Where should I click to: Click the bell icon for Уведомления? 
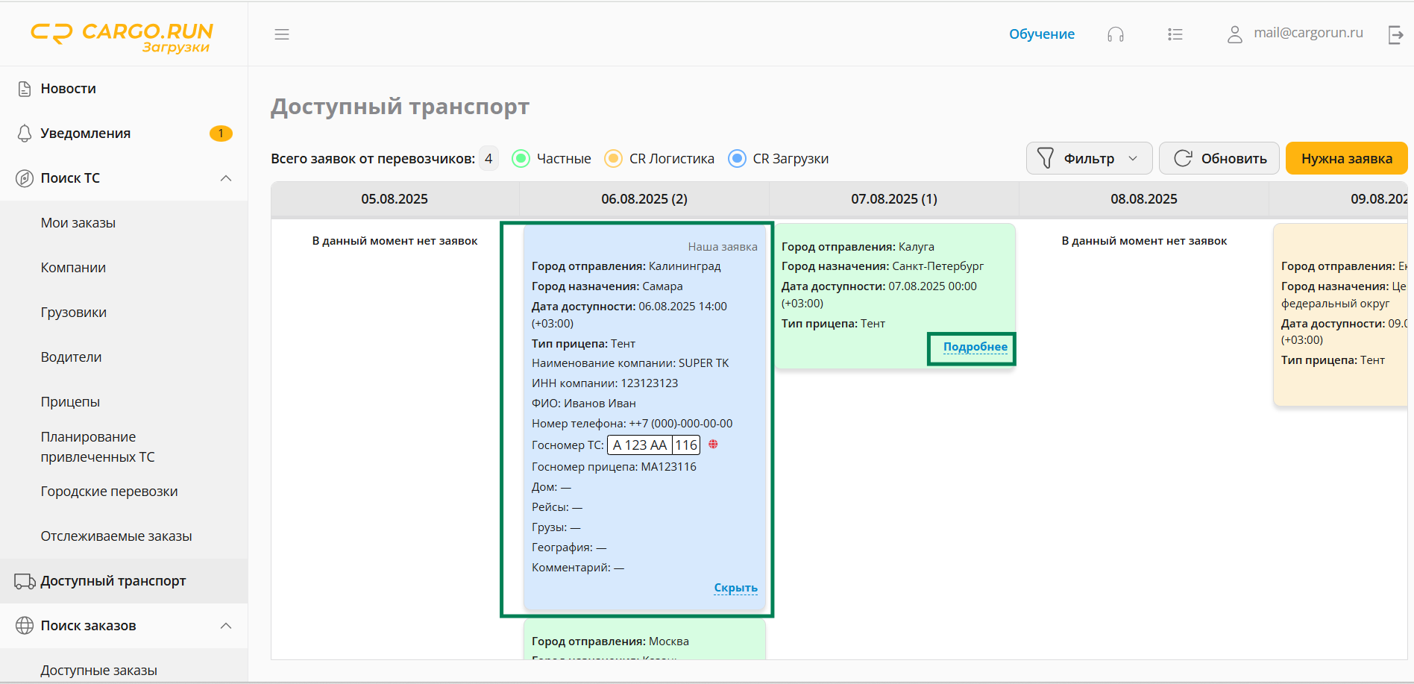[x=25, y=134]
